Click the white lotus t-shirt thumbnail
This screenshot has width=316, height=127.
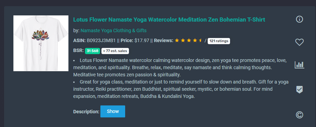41,43
